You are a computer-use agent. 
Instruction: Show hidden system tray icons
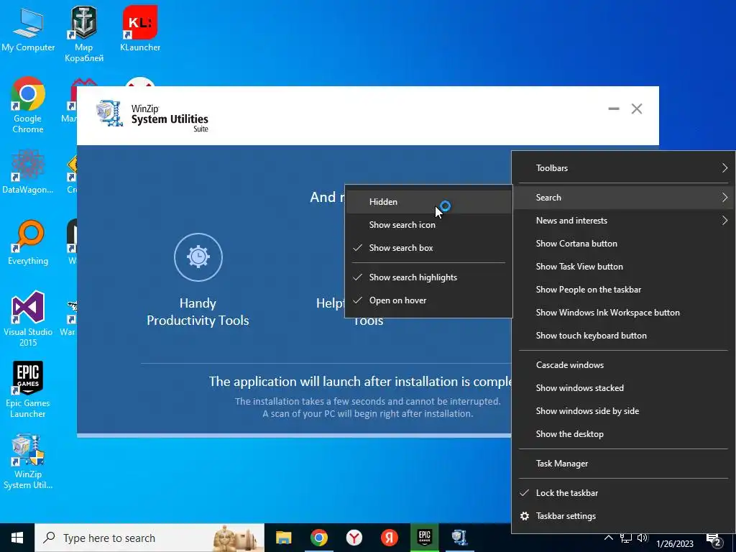(x=608, y=538)
